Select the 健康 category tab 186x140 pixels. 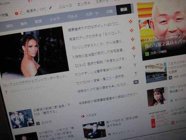point(124,10)
